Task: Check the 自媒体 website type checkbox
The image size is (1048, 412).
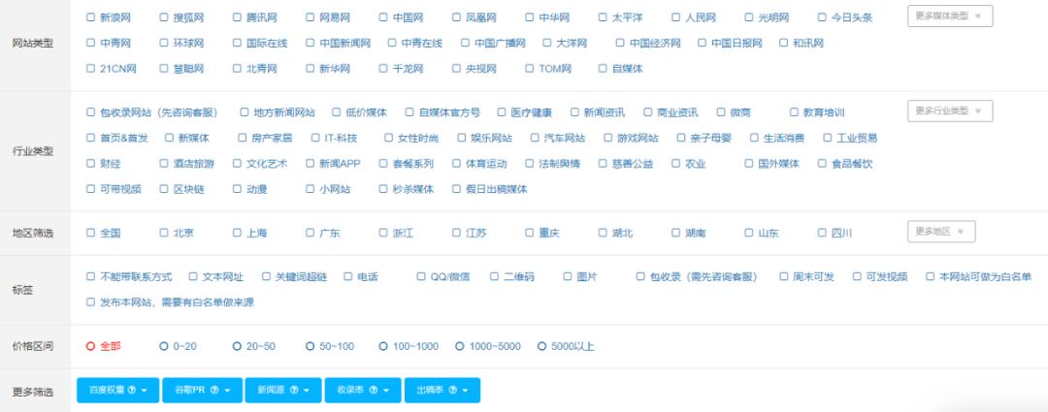Action: [x=603, y=68]
